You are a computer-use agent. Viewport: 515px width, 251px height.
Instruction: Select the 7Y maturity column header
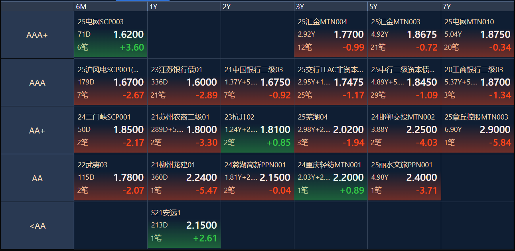point(478,6)
